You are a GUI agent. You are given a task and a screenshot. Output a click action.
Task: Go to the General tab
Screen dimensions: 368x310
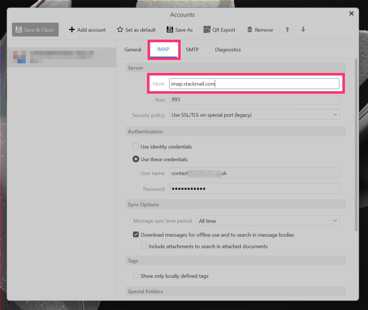[x=133, y=50]
